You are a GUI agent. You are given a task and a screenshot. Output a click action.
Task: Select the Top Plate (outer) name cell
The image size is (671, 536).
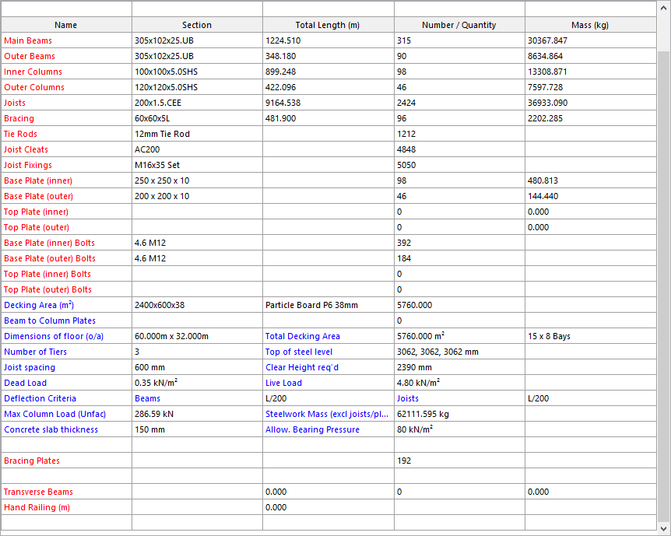[x=66, y=227]
